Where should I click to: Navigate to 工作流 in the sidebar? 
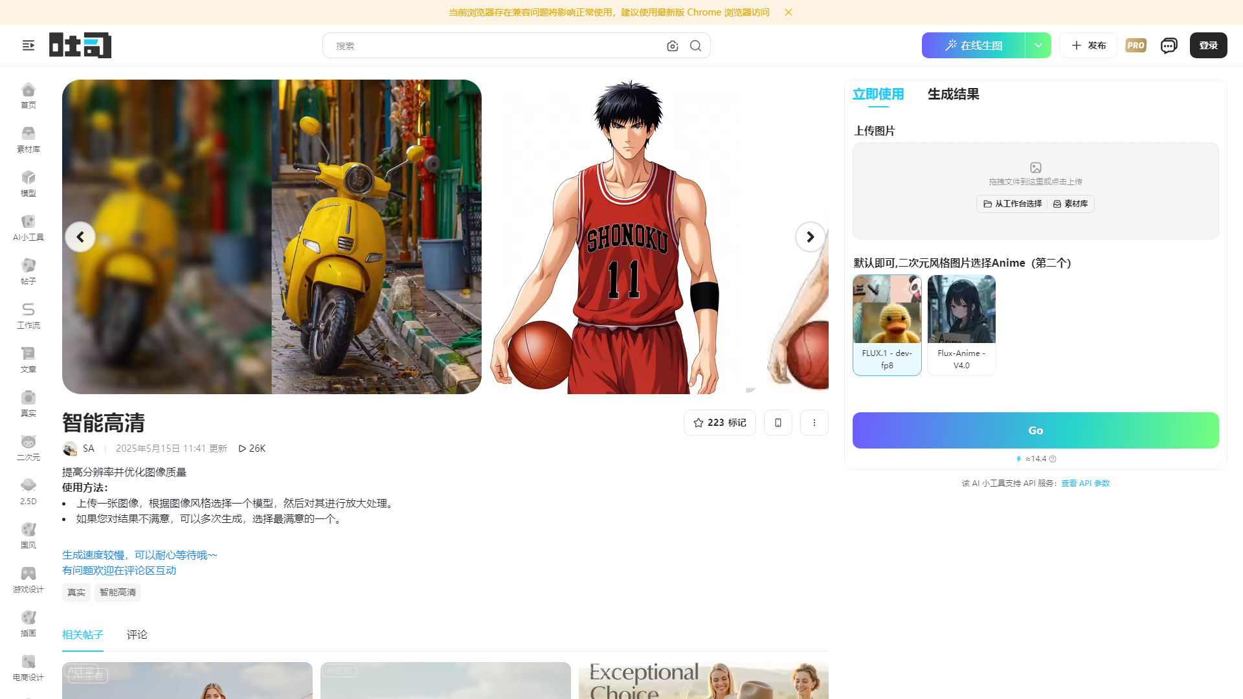tap(28, 315)
